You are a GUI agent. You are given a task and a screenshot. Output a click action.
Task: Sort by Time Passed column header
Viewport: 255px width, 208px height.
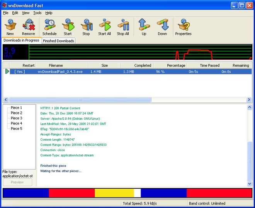[x=203, y=65]
